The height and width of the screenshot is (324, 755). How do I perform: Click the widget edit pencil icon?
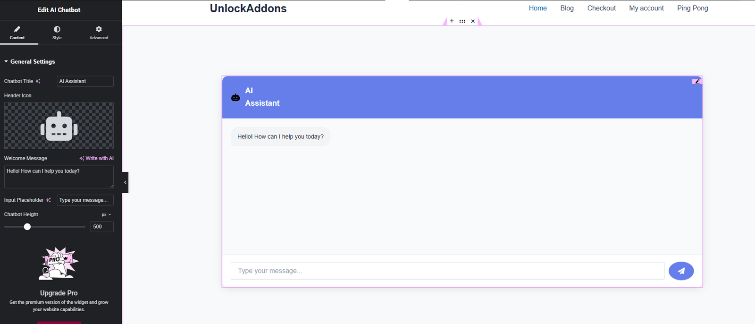(x=697, y=81)
